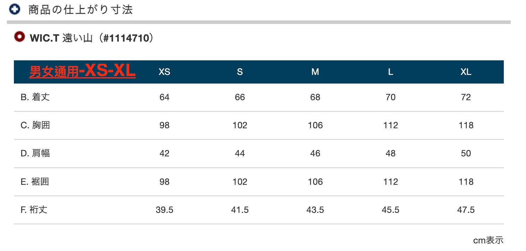Click the D. 肩幅 row label
The height and width of the screenshot is (251, 526).
click(x=35, y=153)
